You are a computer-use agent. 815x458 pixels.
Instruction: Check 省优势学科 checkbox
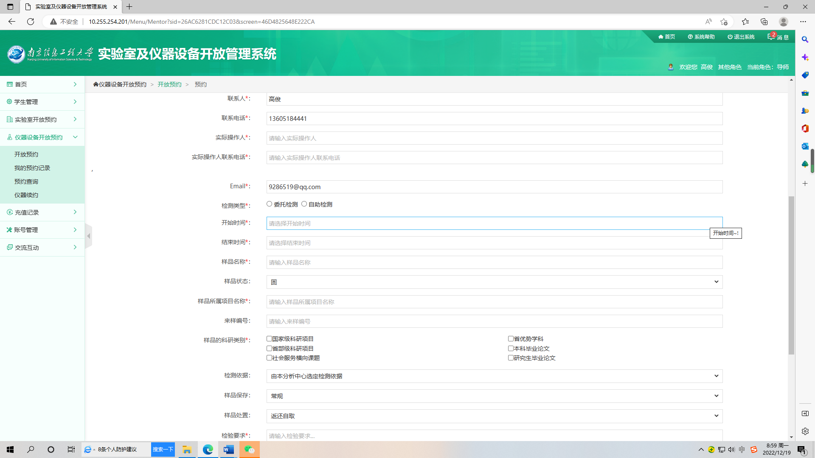(x=511, y=339)
